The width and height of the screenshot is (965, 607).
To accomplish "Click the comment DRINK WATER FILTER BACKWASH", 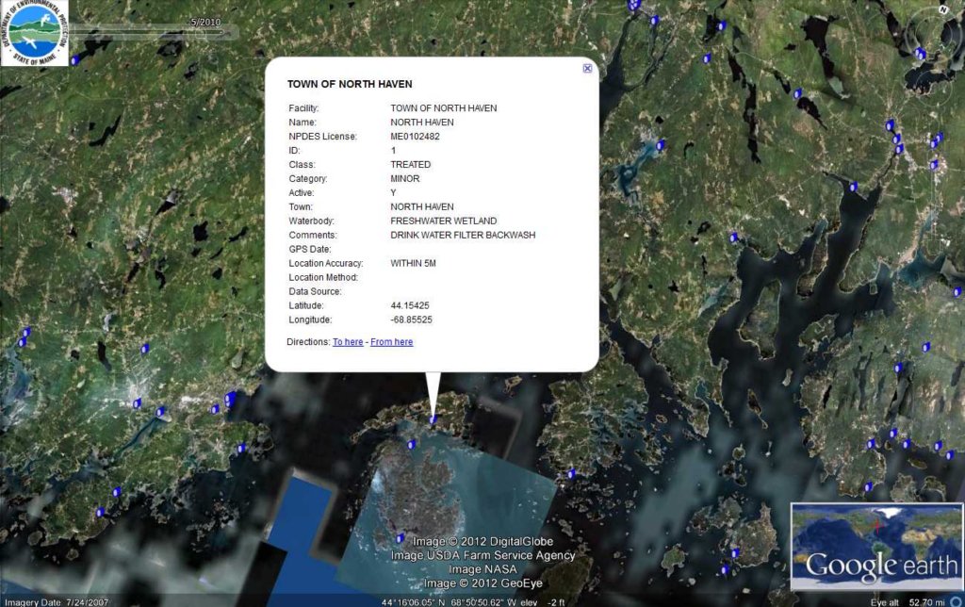I will pyautogui.click(x=463, y=236).
